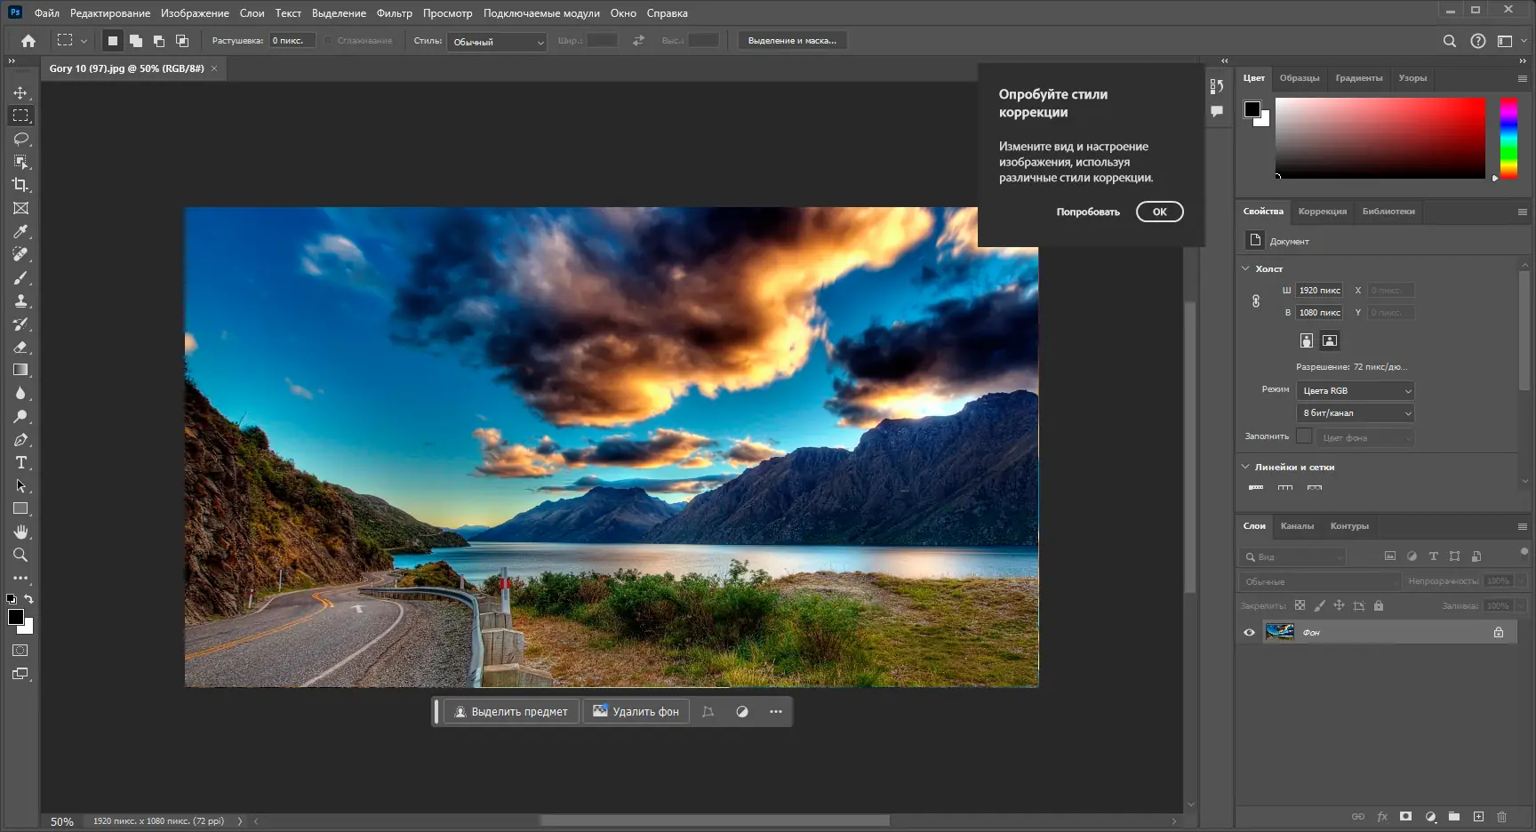Toggle Subtract from selection mode button
The height and width of the screenshot is (832, 1536).
[x=159, y=41]
